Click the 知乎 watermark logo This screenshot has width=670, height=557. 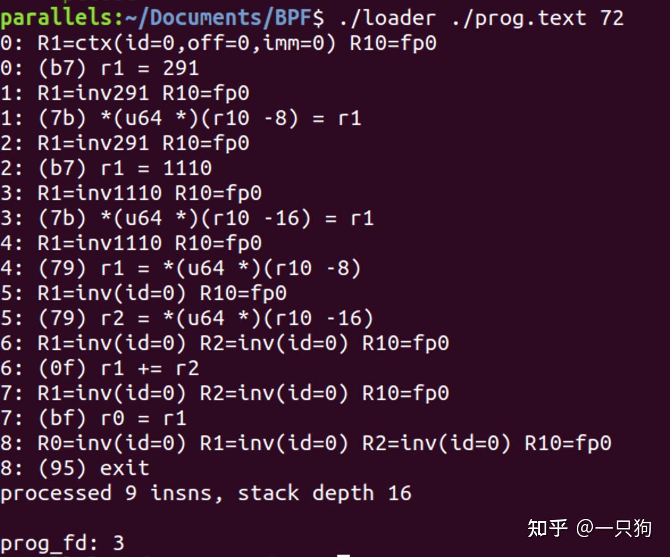547,528
